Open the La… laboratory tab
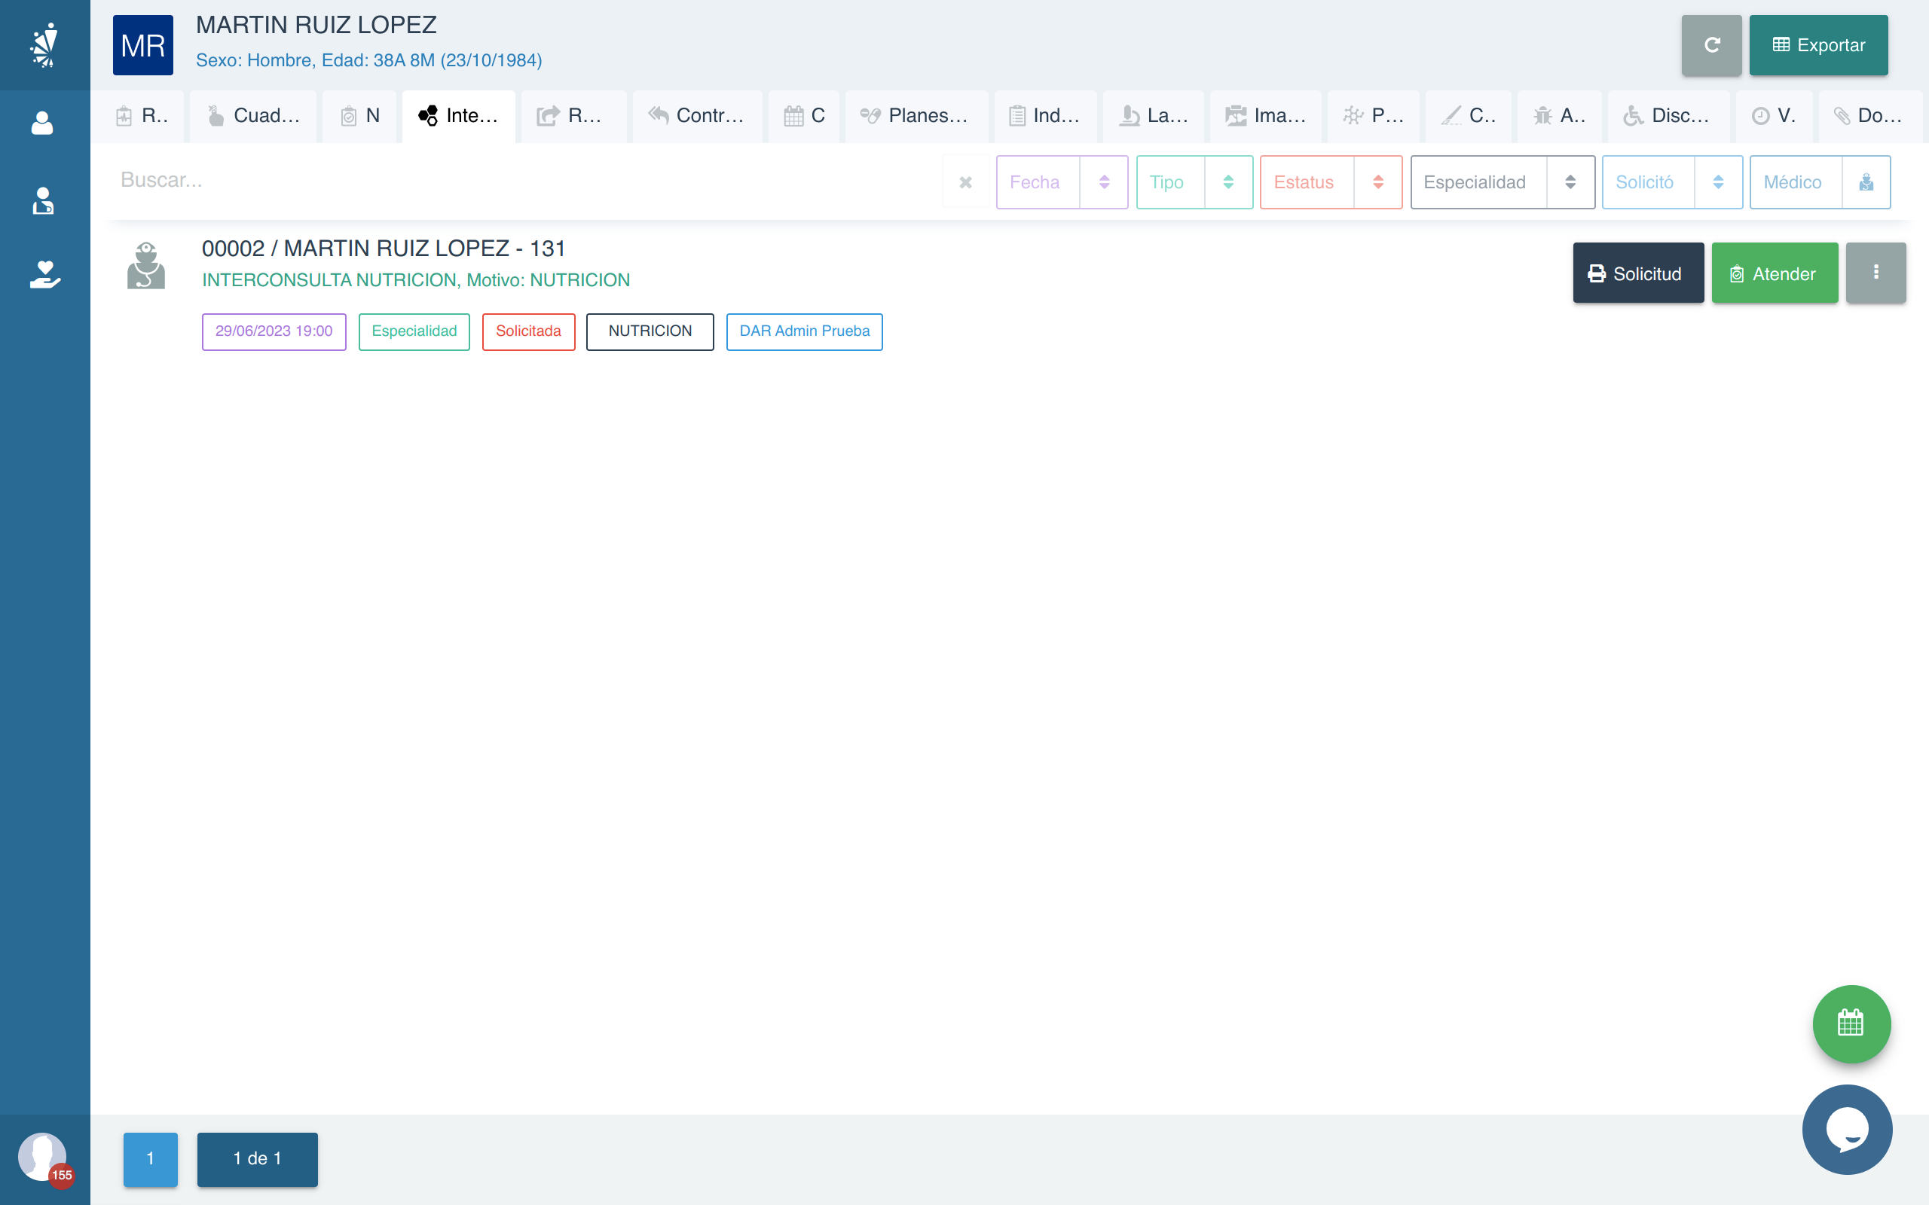Image resolution: width=1929 pixels, height=1205 pixels. pyautogui.click(x=1154, y=116)
